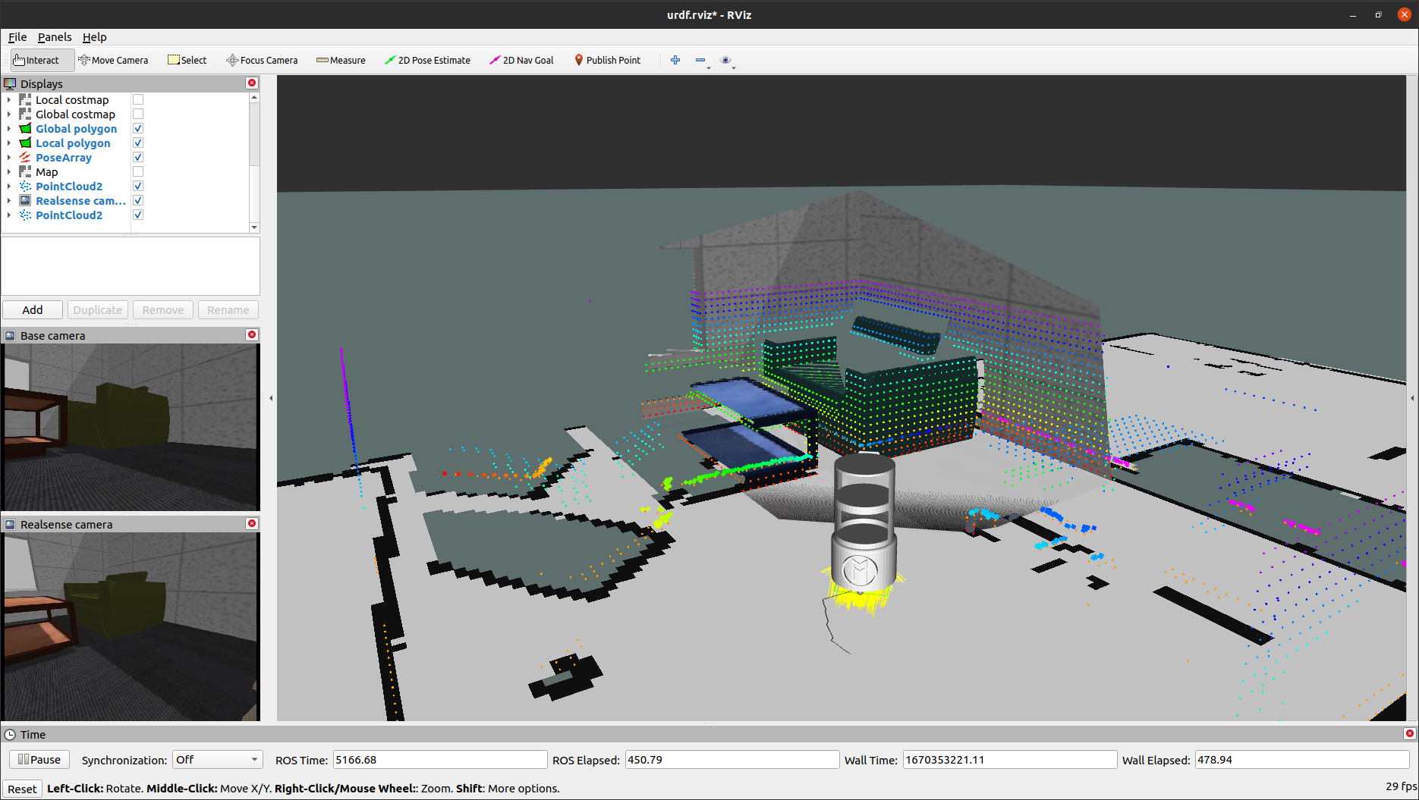
Task: Uncheck the Global polygon display
Action: pyautogui.click(x=138, y=128)
